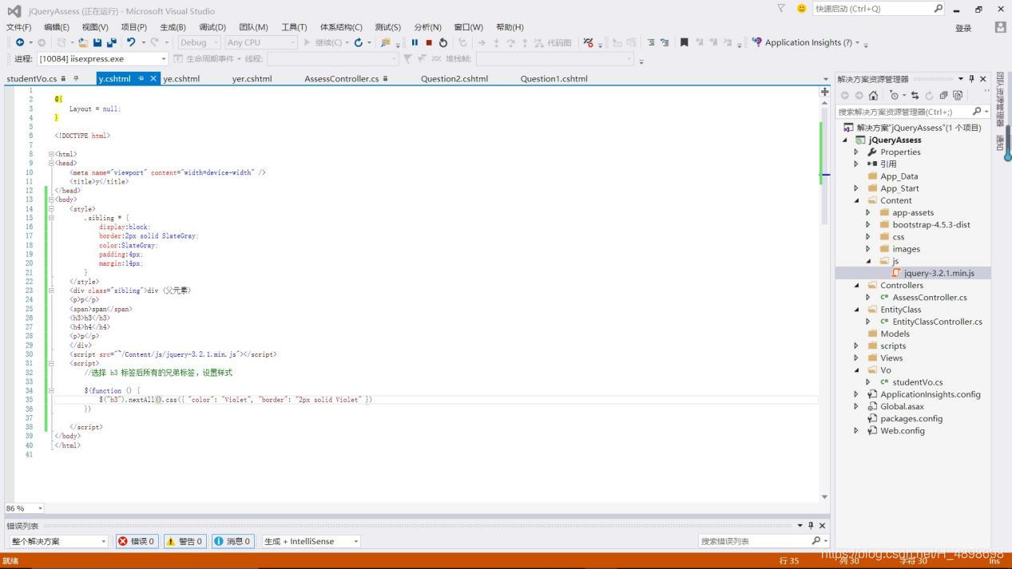Open the 团队资源管理器 side tab
This screenshot has width=1012, height=569.
point(1000,100)
